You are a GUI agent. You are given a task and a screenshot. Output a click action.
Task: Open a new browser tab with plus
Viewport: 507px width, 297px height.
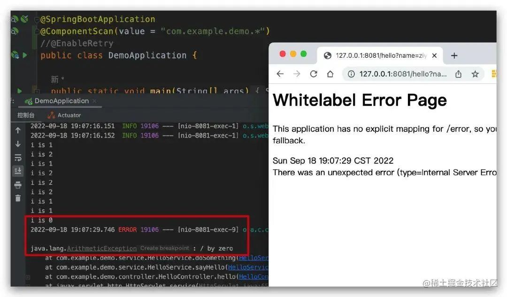pyautogui.click(x=454, y=55)
